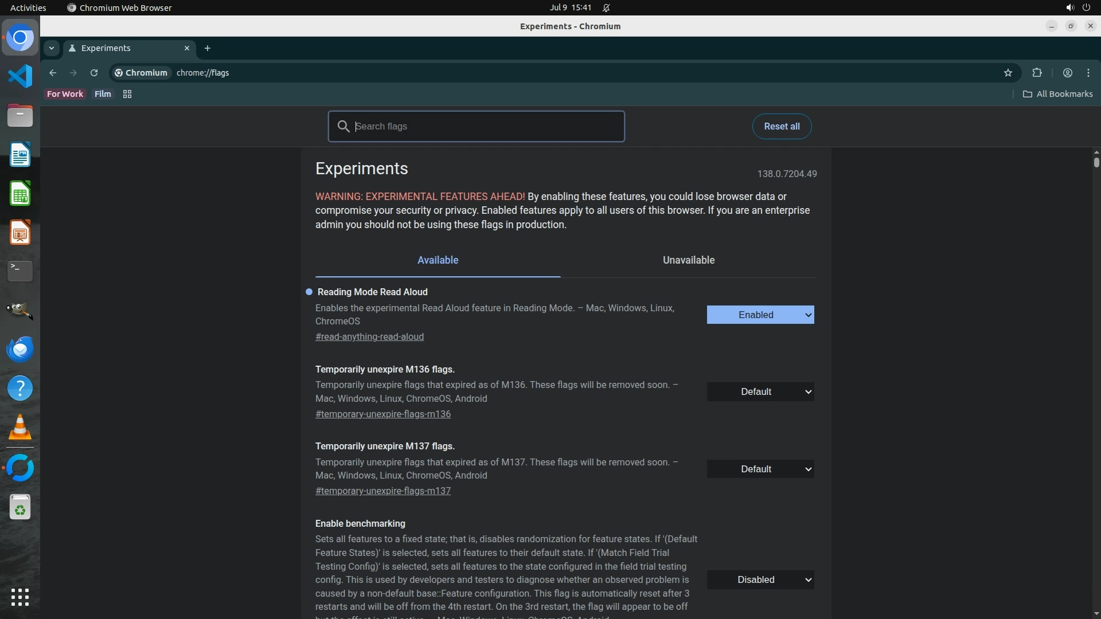This screenshot has width=1101, height=619.
Task: Open M136 flags Default dropdown
Action: click(x=760, y=392)
